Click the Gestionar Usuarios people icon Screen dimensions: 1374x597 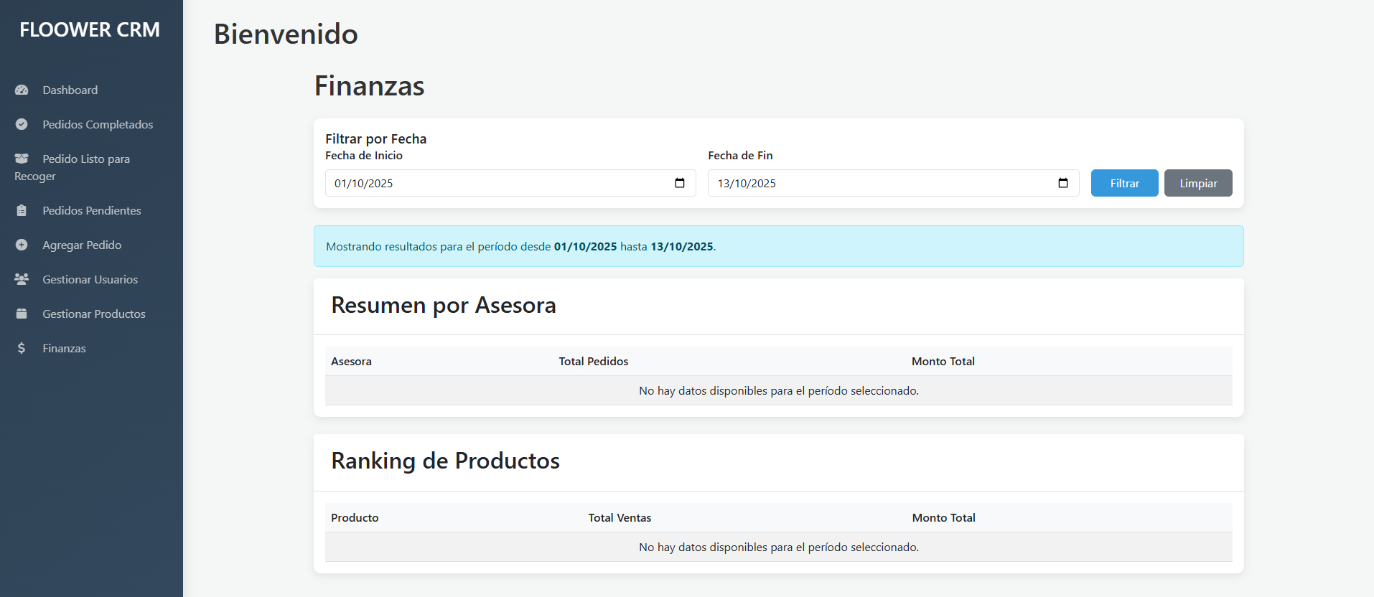22,279
